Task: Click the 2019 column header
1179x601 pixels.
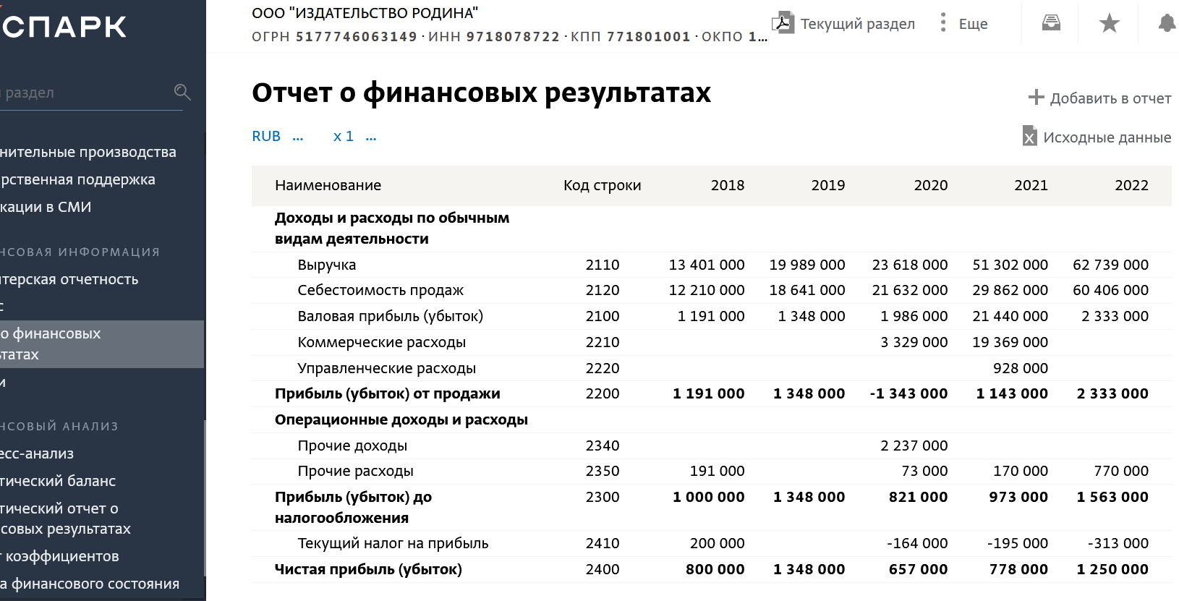Action: coord(827,185)
